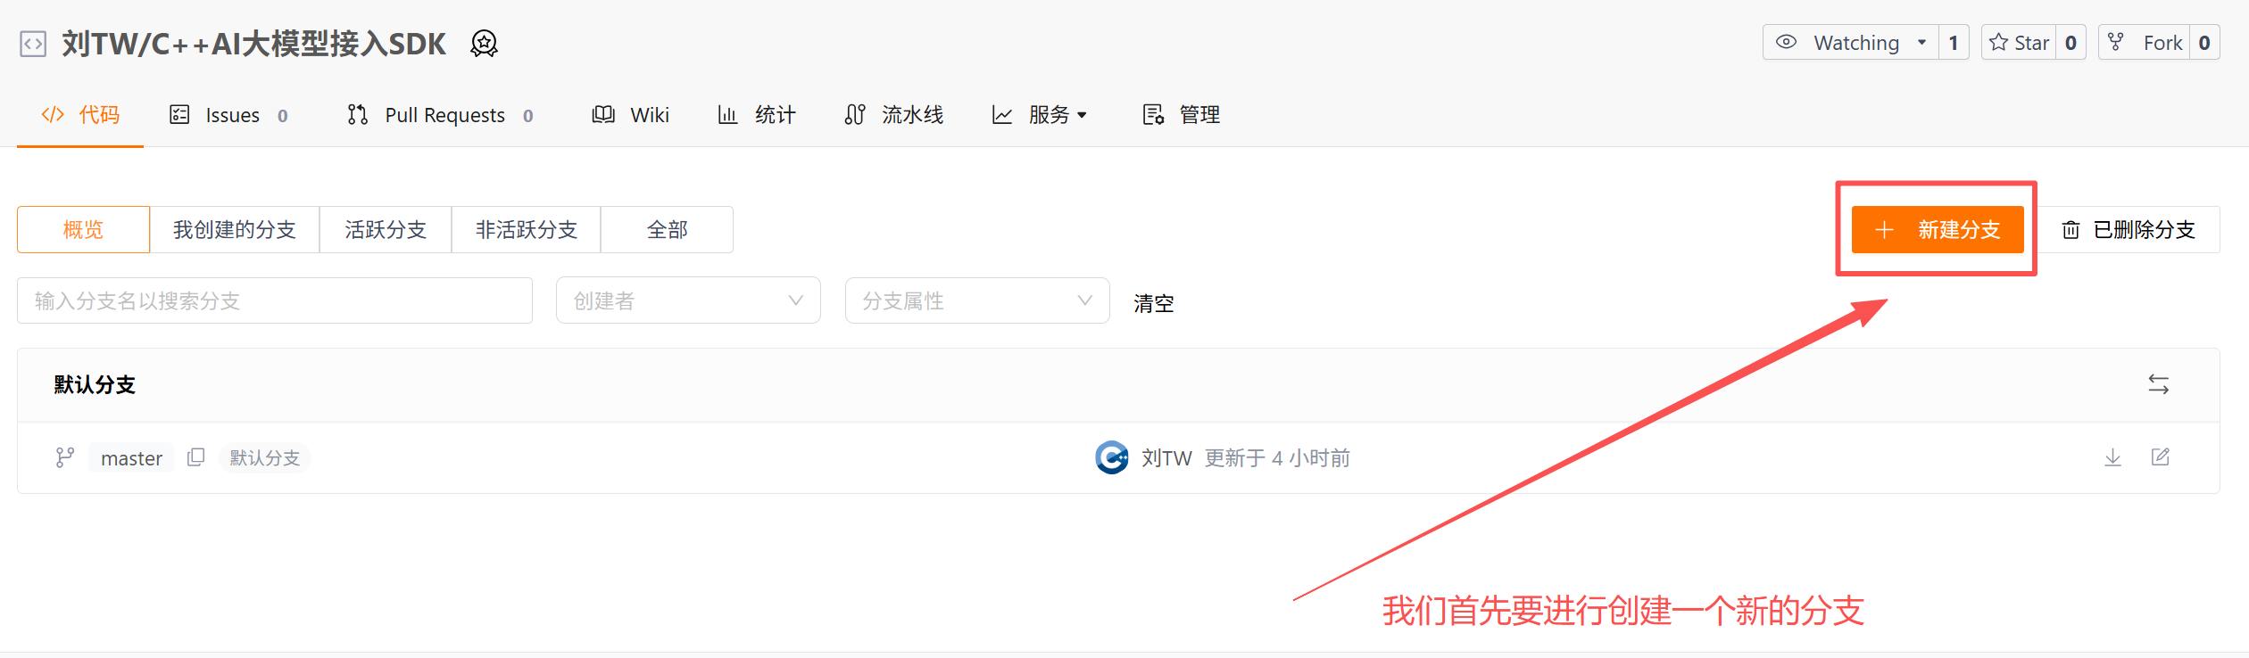The width and height of the screenshot is (2249, 658).
Task: Switch to the Pull Requests tab
Action: (x=441, y=115)
